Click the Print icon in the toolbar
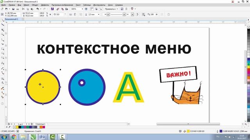Image resolution: width=250 pixels, height=140 pixels. pos(18,9)
